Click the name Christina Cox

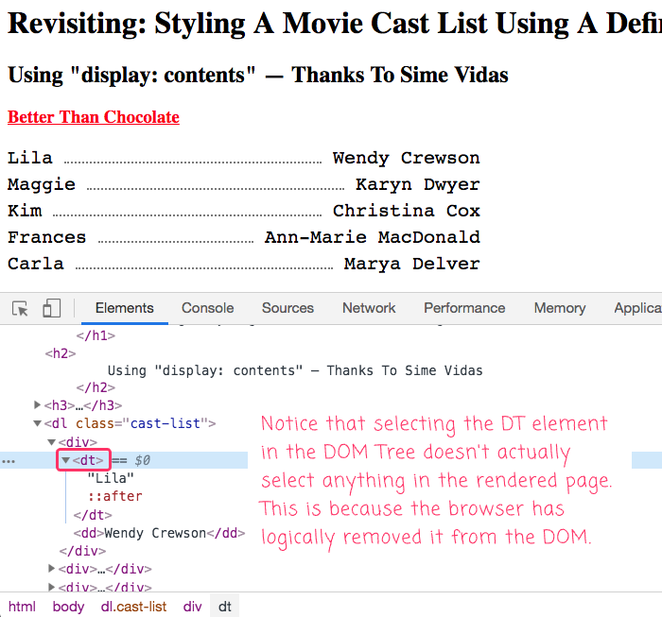(x=406, y=211)
